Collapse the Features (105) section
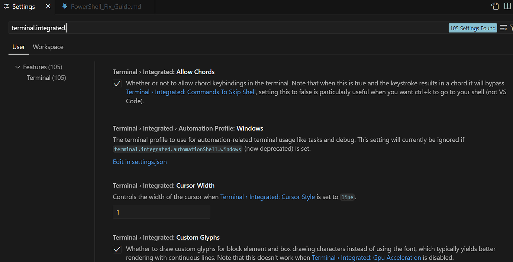This screenshot has height=262, width=513. [17, 67]
